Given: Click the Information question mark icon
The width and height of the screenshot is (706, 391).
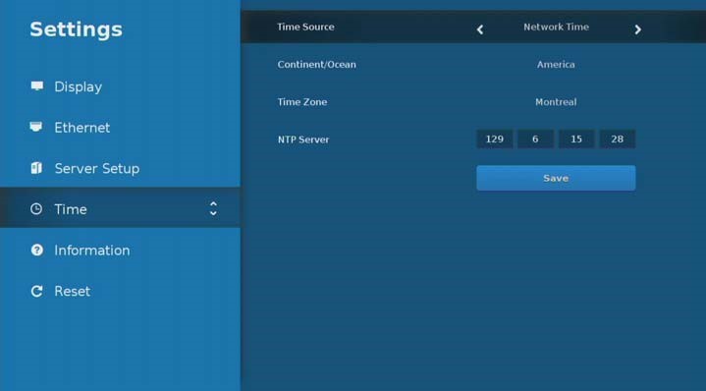Looking at the screenshot, I should click(37, 250).
